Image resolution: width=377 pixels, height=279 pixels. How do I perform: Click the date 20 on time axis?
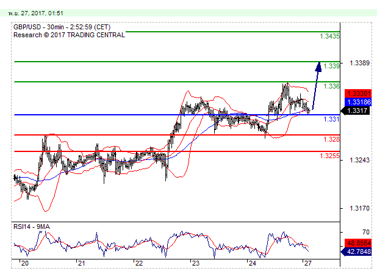(24, 263)
